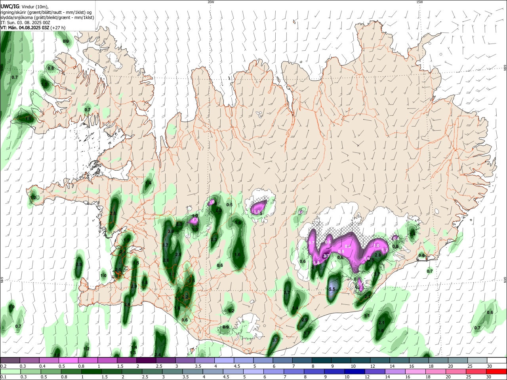Pick the palest green 0.1 rain legend swatch
This screenshot has height=380, width=507.
[x=10, y=372]
